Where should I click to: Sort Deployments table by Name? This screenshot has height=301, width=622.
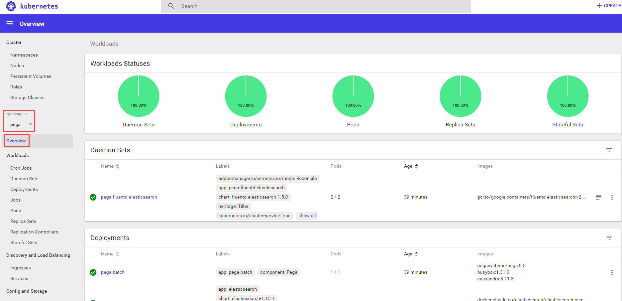click(110, 254)
